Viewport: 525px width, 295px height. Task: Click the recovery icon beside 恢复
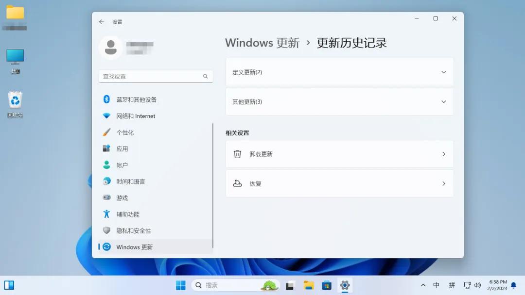point(237,183)
